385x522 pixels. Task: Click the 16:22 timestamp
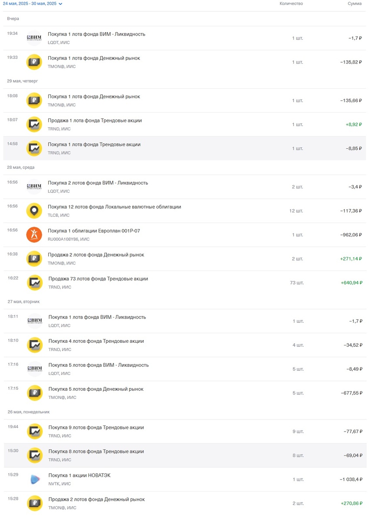[13, 278]
